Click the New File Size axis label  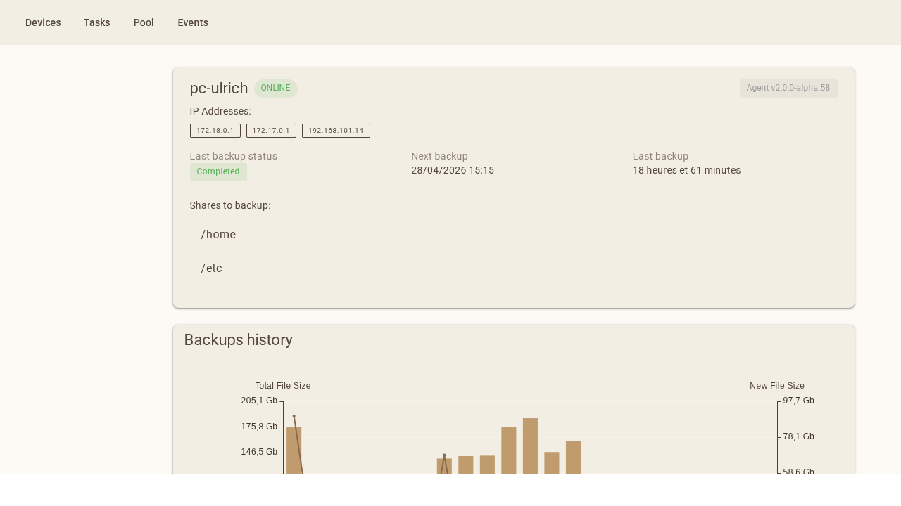(x=777, y=386)
